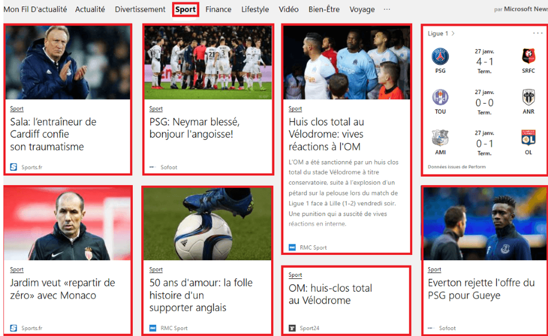Click Sports.fr icon on Sala article

[x=14, y=167]
